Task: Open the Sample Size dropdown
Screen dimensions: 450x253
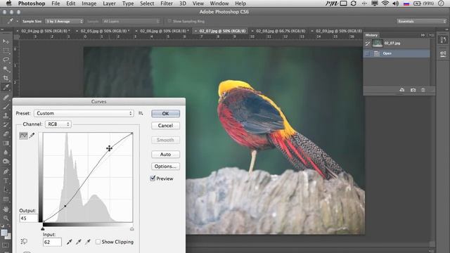Action: (64, 21)
